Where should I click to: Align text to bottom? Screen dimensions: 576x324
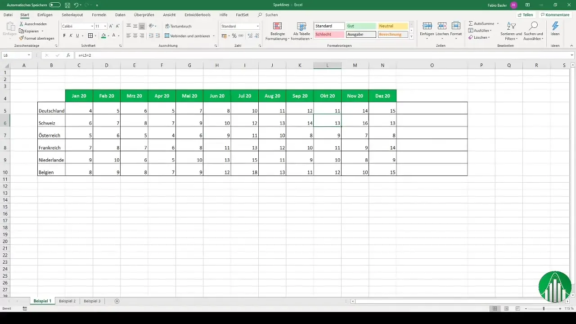tap(142, 26)
